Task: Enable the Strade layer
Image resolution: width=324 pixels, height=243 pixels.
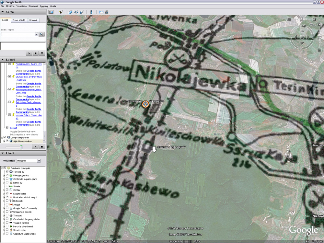Action: coord(7,186)
